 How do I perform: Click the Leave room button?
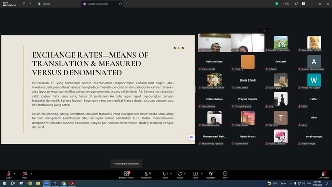click(324, 175)
